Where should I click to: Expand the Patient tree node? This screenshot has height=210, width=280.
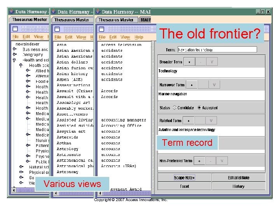coord(28,145)
